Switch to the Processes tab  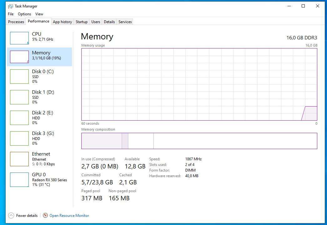point(16,22)
